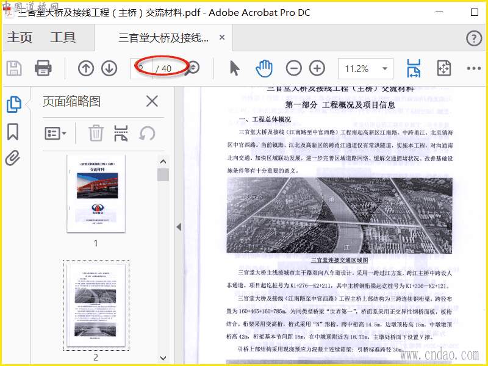The image size is (488, 366).
Task: Activate the selection arrow tool
Action: pyautogui.click(x=235, y=68)
